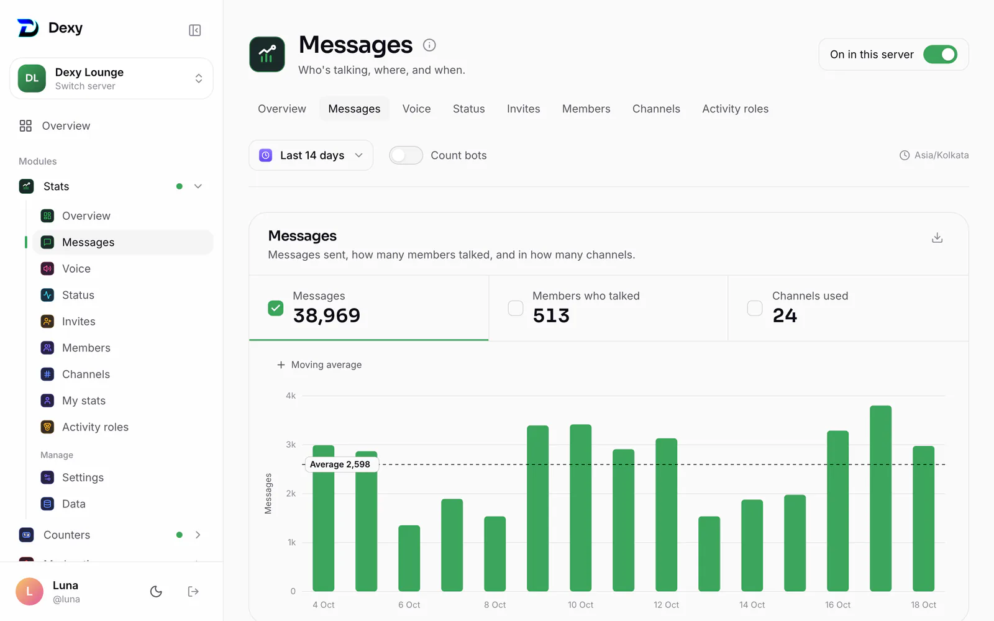Viewport: 994px width, 621px height.
Task: Click the 17 Oct tallest bar
Action: tap(880, 498)
